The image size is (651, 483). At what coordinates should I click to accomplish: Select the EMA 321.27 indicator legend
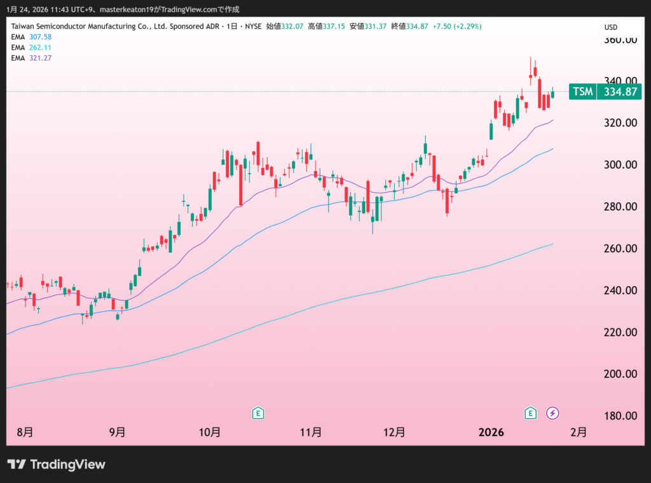tap(31, 58)
